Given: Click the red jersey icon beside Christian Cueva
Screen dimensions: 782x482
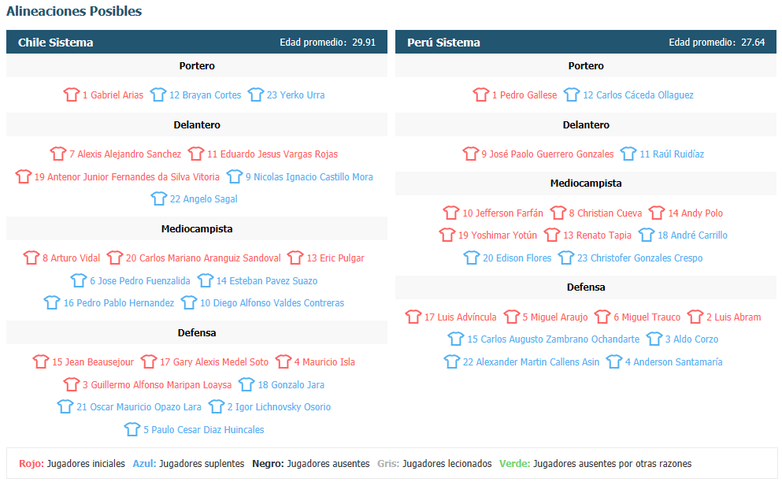Looking at the screenshot, I should pos(558,213).
